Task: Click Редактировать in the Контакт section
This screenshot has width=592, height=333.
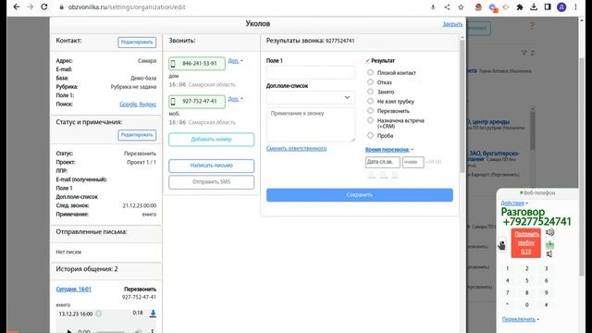Action: coord(137,43)
